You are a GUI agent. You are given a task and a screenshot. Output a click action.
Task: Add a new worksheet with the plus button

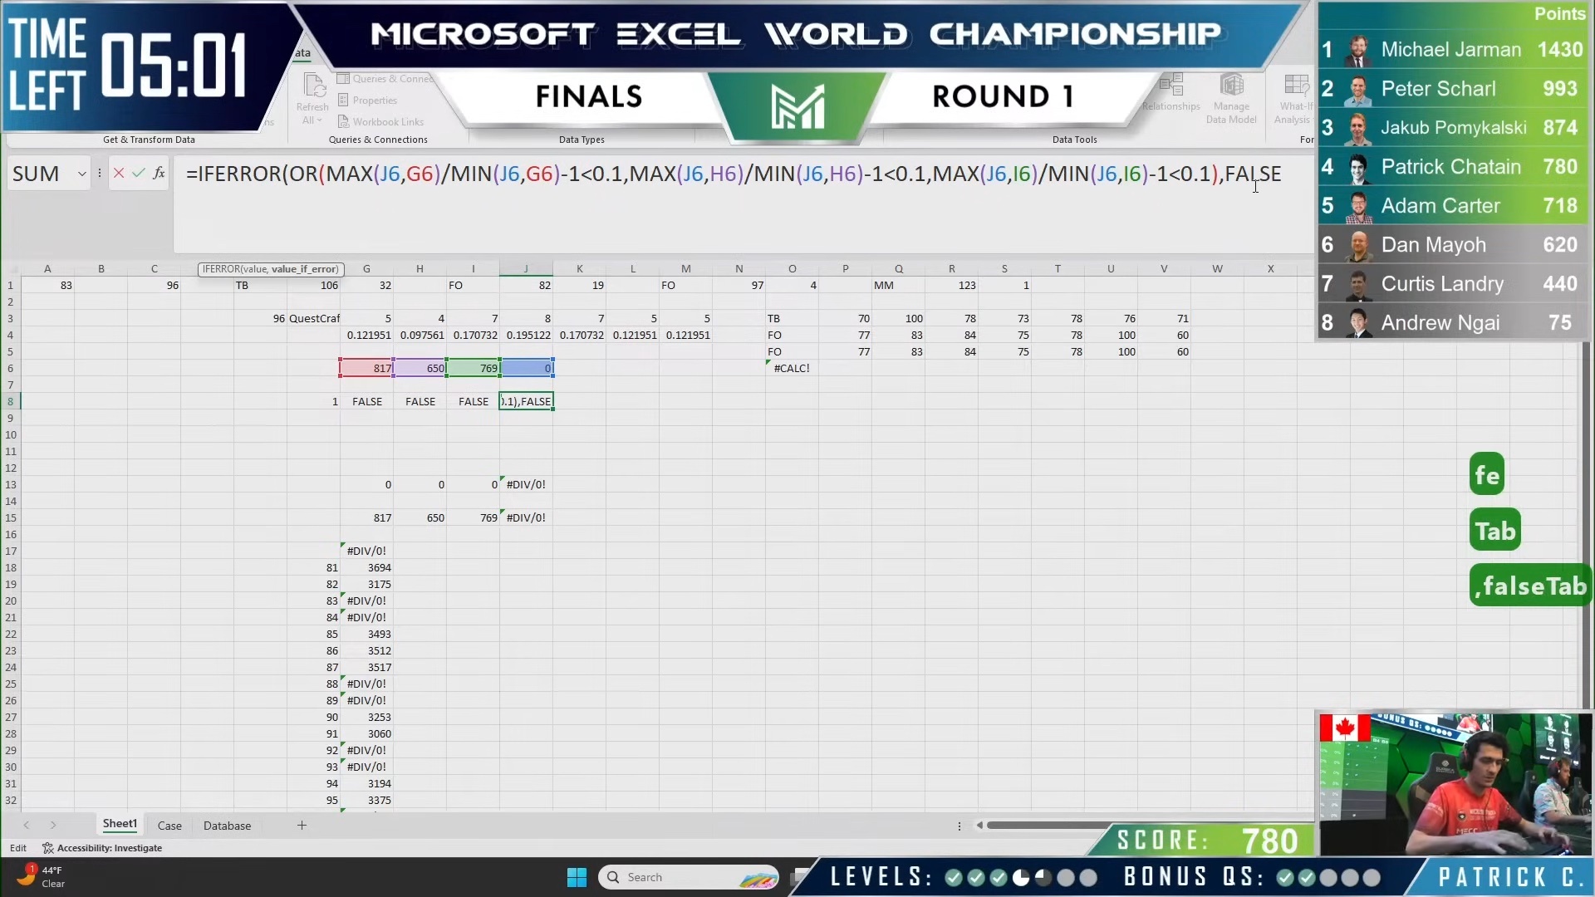coord(302,825)
